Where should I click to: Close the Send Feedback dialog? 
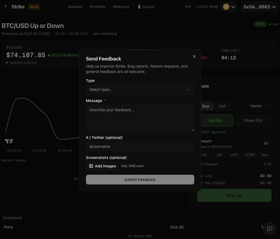coord(194,56)
